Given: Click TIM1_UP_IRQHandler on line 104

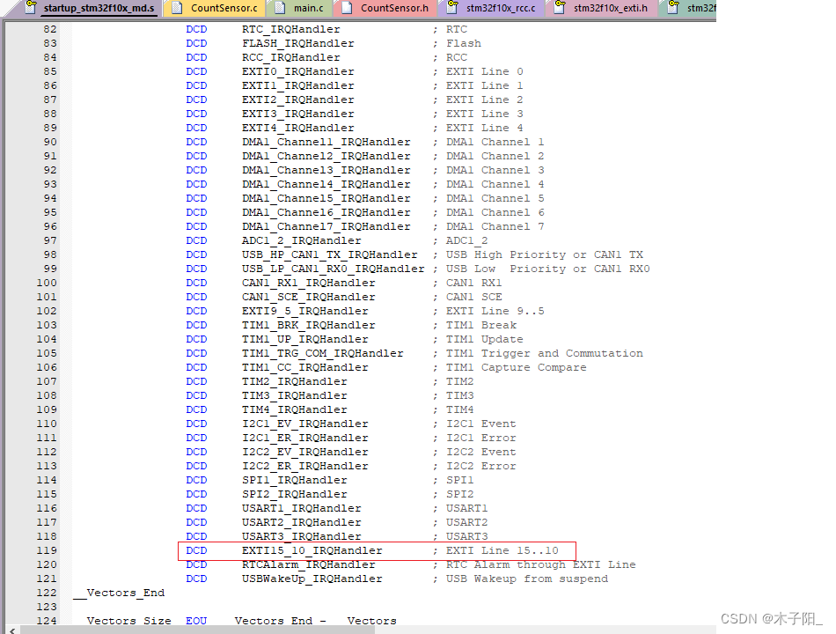Looking at the screenshot, I should point(305,339).
